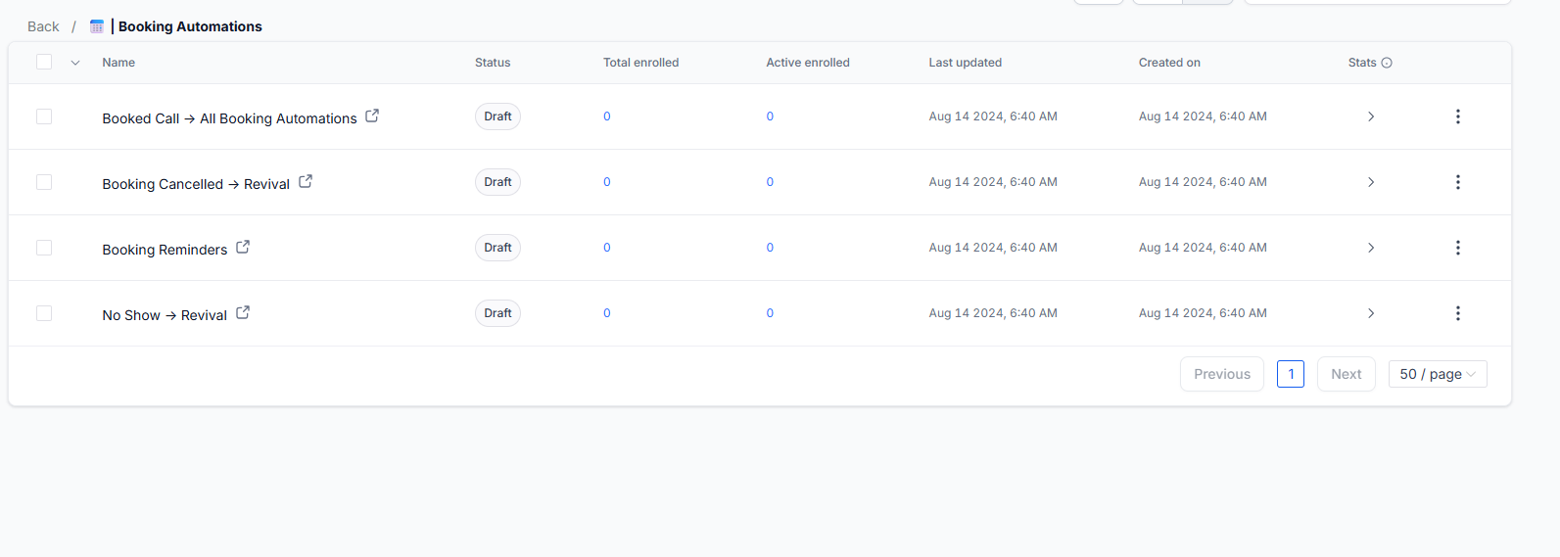This screenshot has width=1560, height=557.
Task: Click the Status column header
Action: (493, 63)
